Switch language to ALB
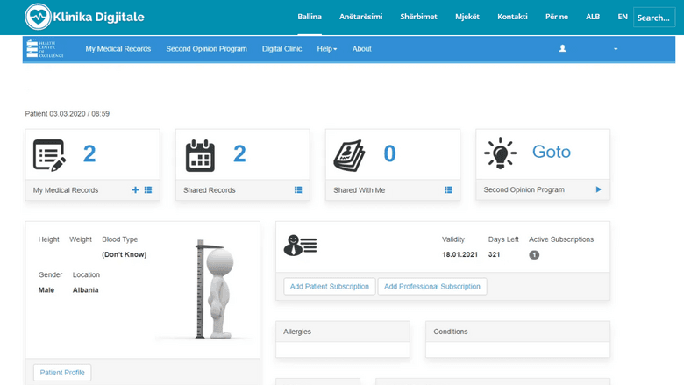This screenshot has height=385, width=684. [x=593, y=17]
